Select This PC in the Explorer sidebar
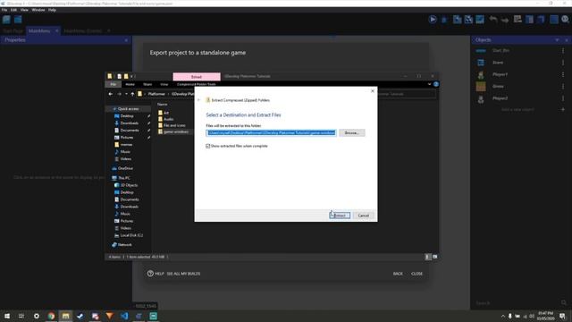This screenshot has height=322, width=572. coord(123,178)
